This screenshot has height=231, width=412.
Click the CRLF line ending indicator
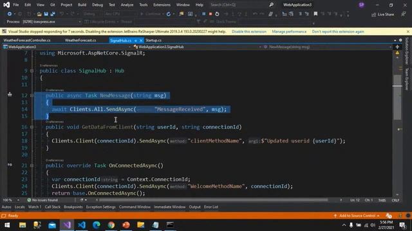point(395,200)
